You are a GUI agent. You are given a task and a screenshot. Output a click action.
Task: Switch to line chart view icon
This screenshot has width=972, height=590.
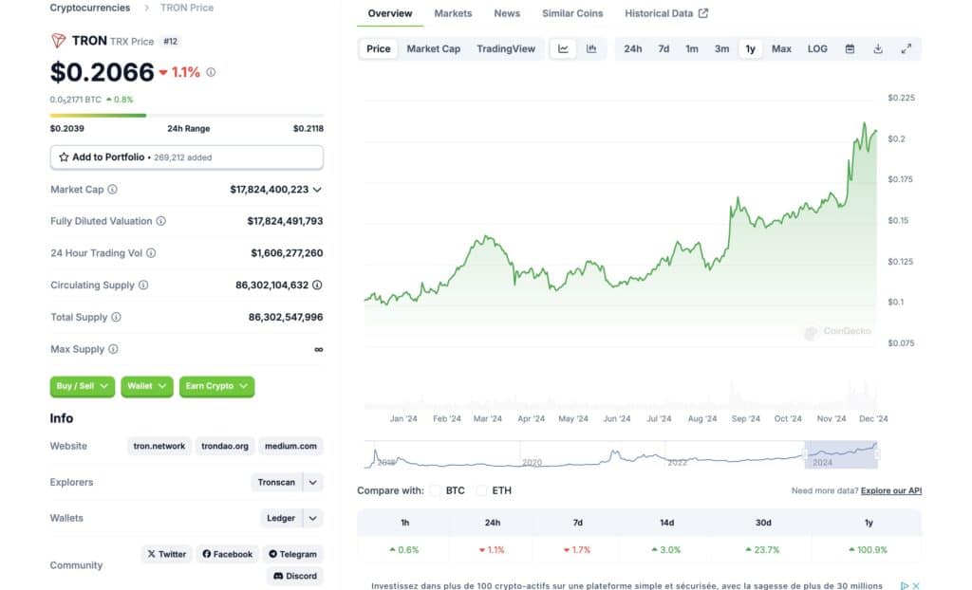tap(564, 49)
